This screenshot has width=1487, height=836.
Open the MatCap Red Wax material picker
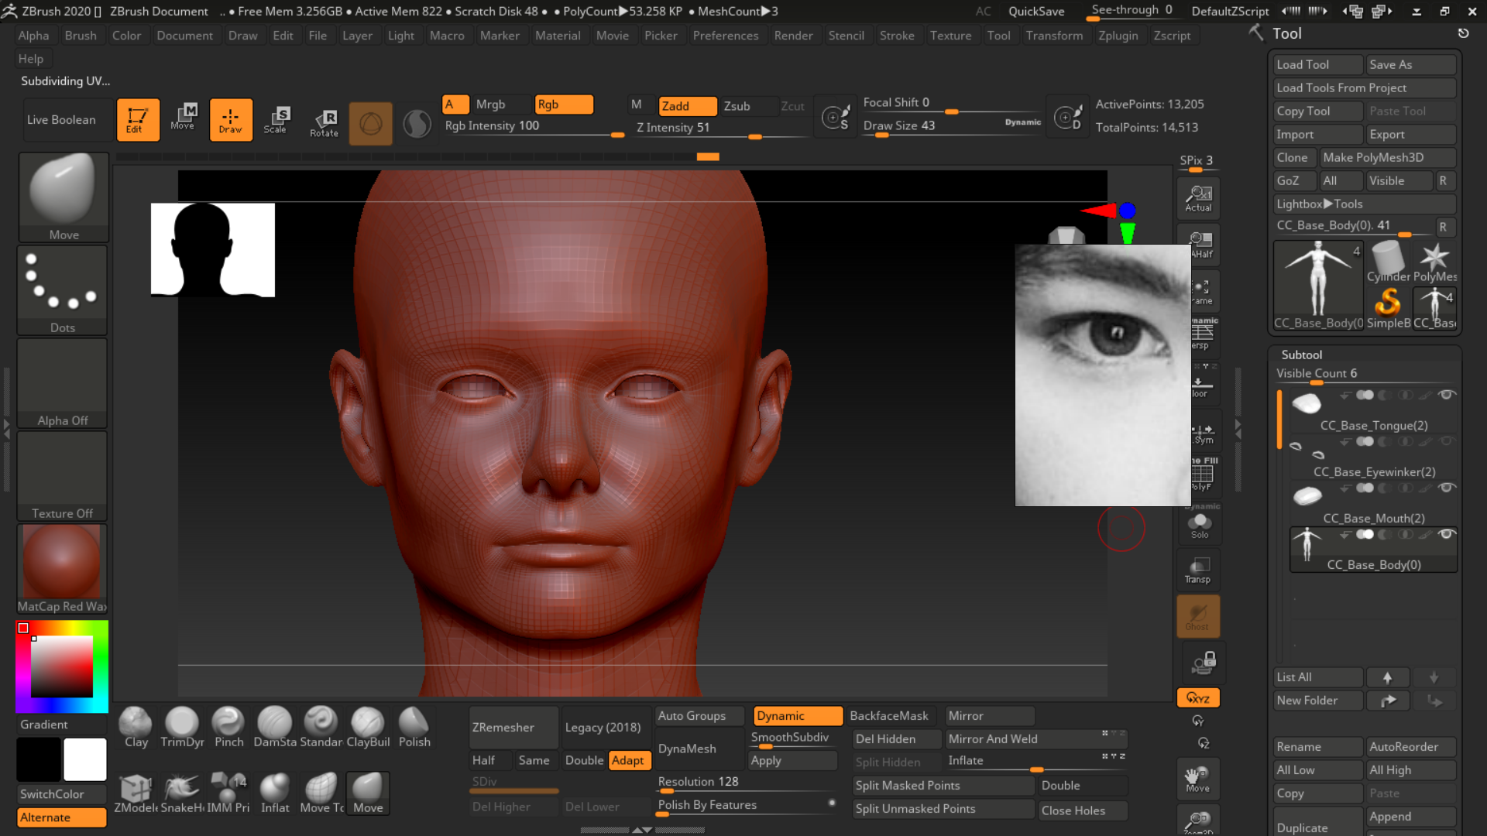[x=62, y=569]
